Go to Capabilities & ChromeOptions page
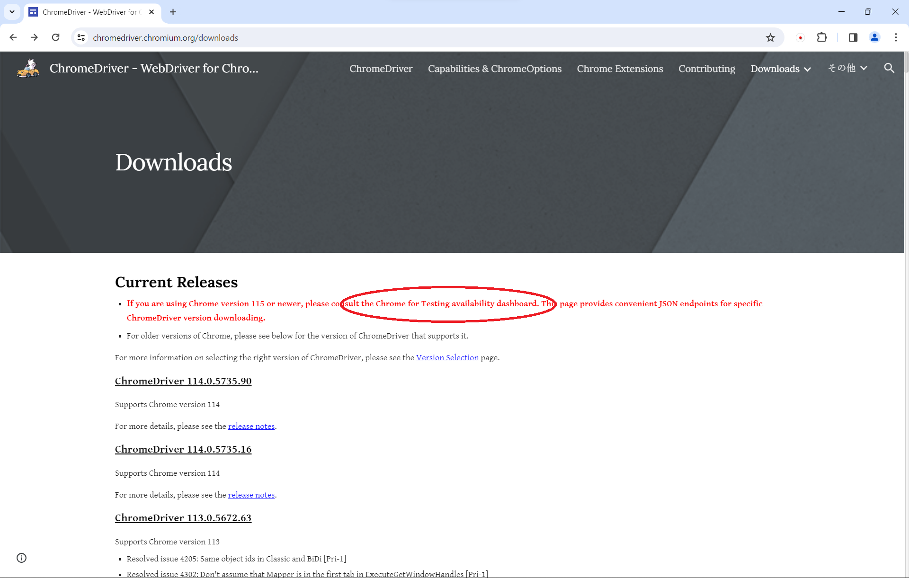 click(x=494, y=69)
